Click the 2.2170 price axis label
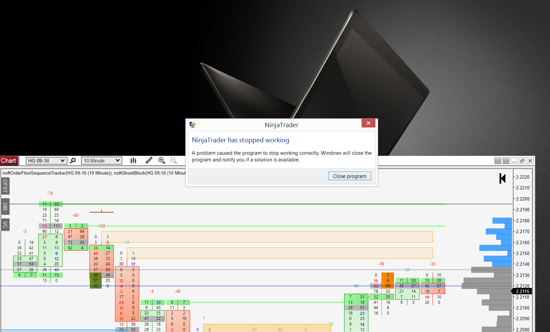The height and width of the screenshot is (332, 550). [x=523, y=231]
